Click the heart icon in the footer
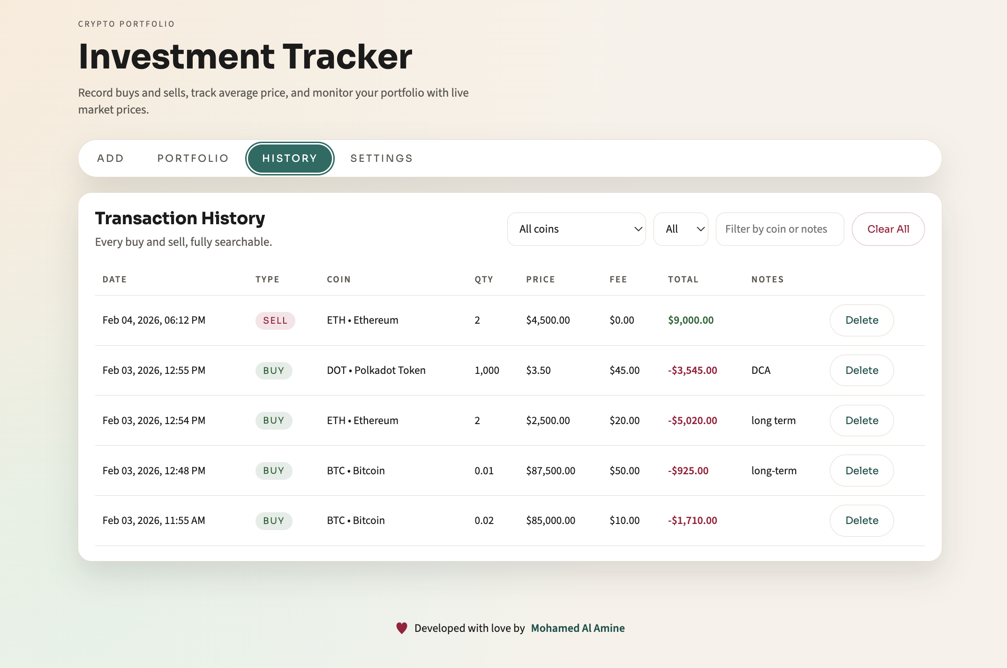Image resolution: width=1007 pixels, height=668 pixels. point(402,628)
